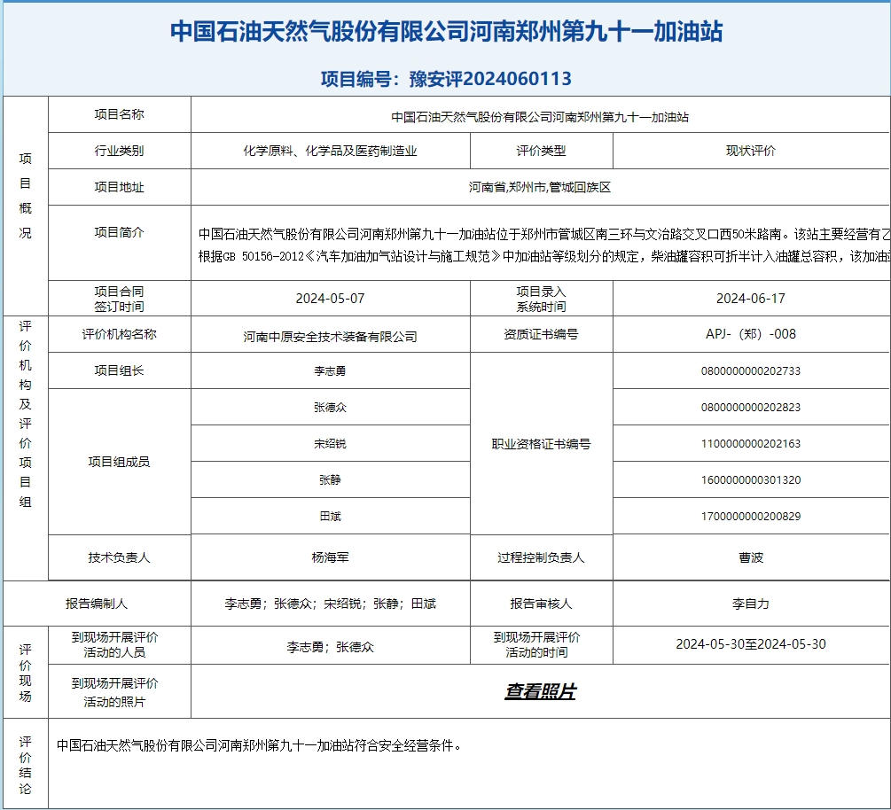Select the entry date 2024-06-17
891x810 pixels.
[x=751, y=299]
